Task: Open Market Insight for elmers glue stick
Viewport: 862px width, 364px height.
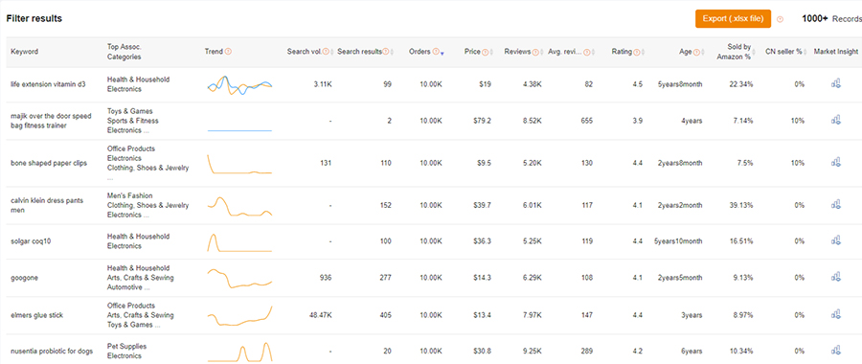Action: click(x=836, y=315)
